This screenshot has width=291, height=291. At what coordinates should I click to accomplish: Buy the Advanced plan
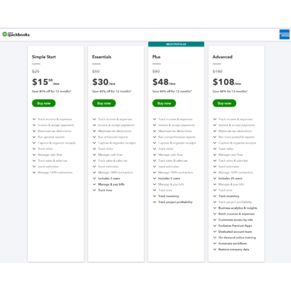(224, 103)
